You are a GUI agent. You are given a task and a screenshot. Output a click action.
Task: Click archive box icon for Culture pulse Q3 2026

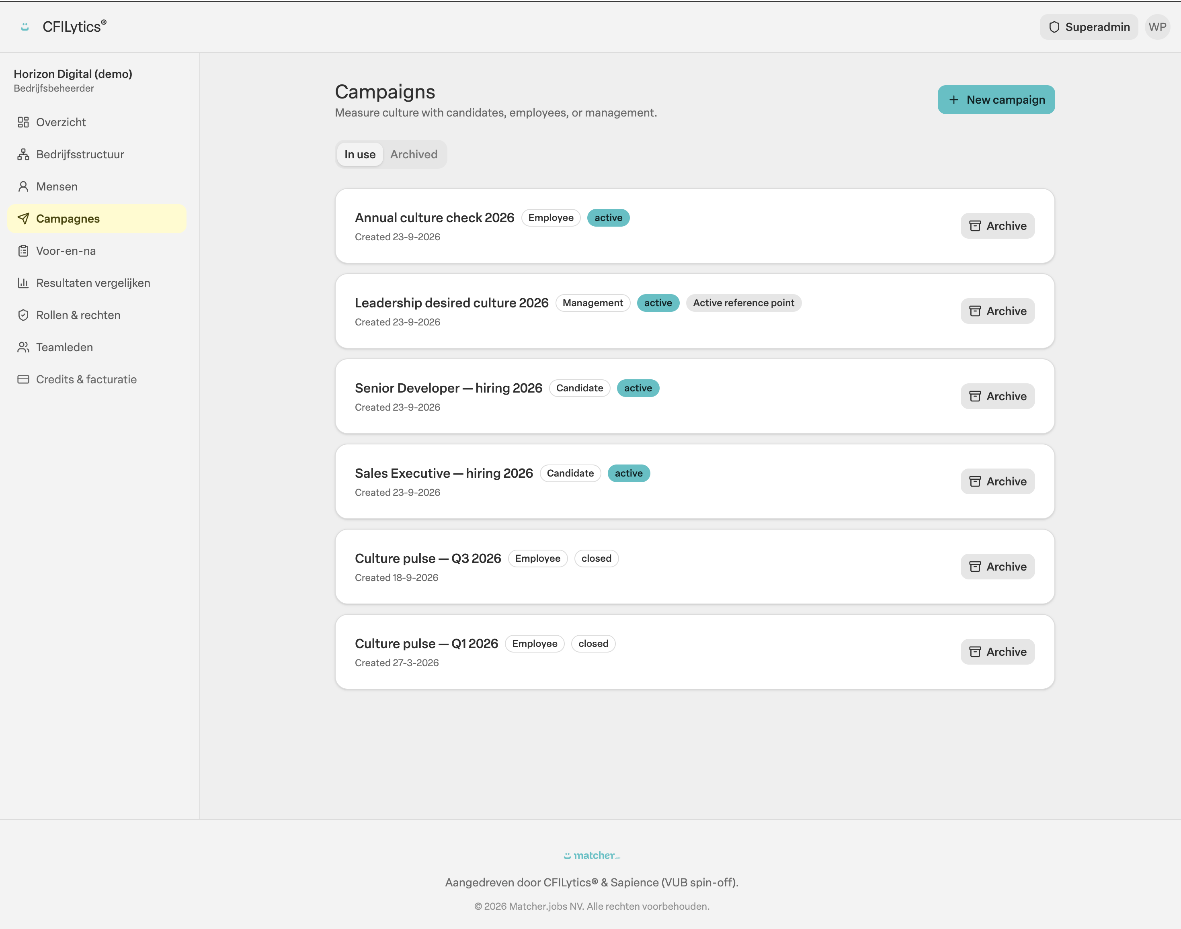(x=975, y=567)
